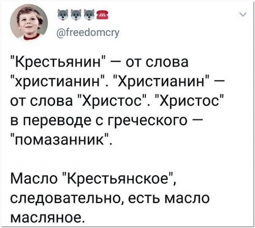Expand the tweet options chevron menu
The image size is (255, 228).
tap(243, 15)
